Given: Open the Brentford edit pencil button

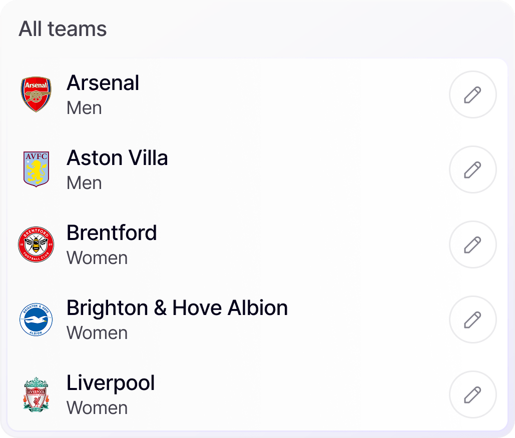Looking at the screenshot, I should tap(472, 244).
